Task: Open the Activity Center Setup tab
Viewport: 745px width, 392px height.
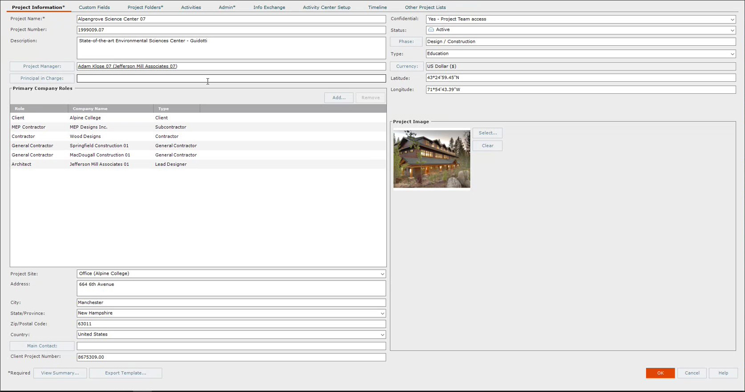Action: pyautogui.click(x=327, y=7)
